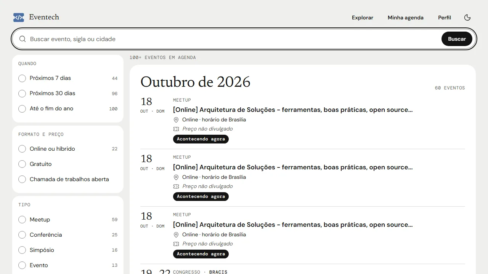488x274 pixels.
Task: Select the Próximos 7 dias filter
Action: pos(68,78)
